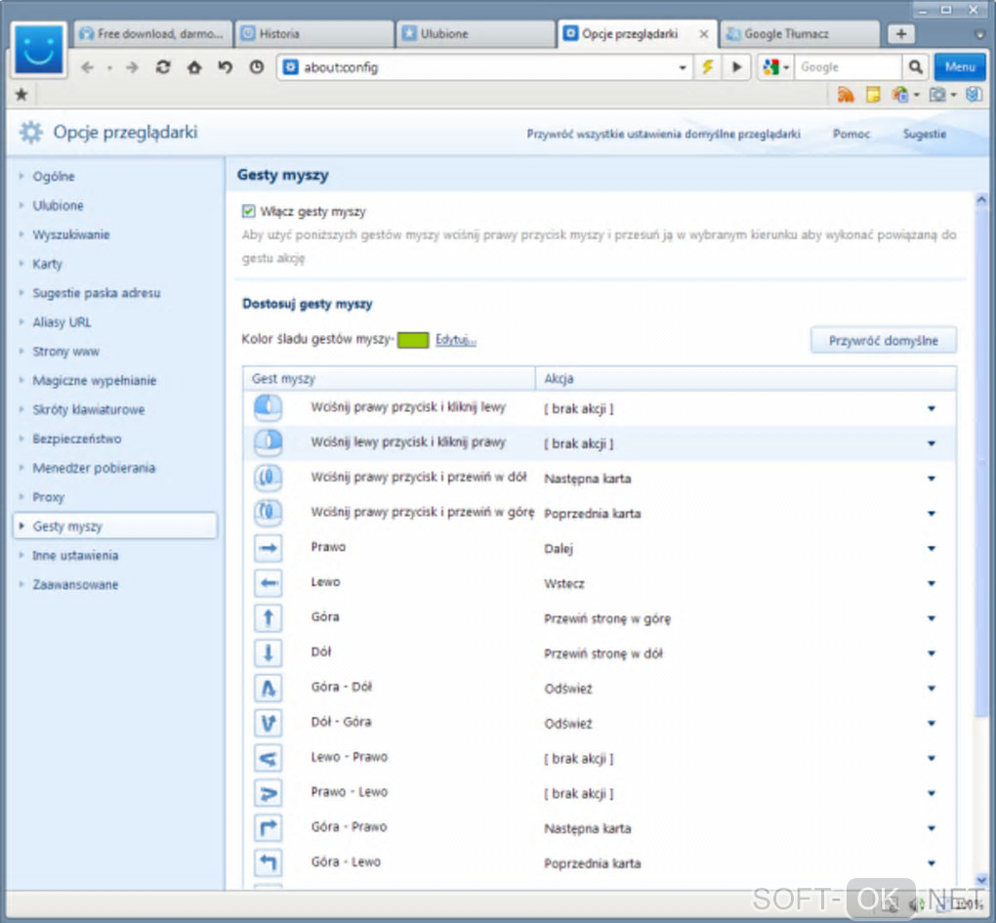Open the address bar history dropdown arrow
This screenshot has width=996, height=923.
tap(683, 67)
